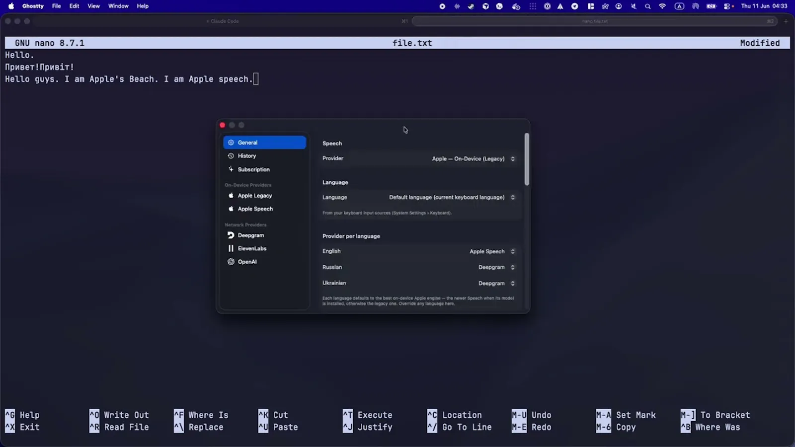This screenshot has height=447, width=795.
Task: Open the Subscription section
Action: point(264,169)
